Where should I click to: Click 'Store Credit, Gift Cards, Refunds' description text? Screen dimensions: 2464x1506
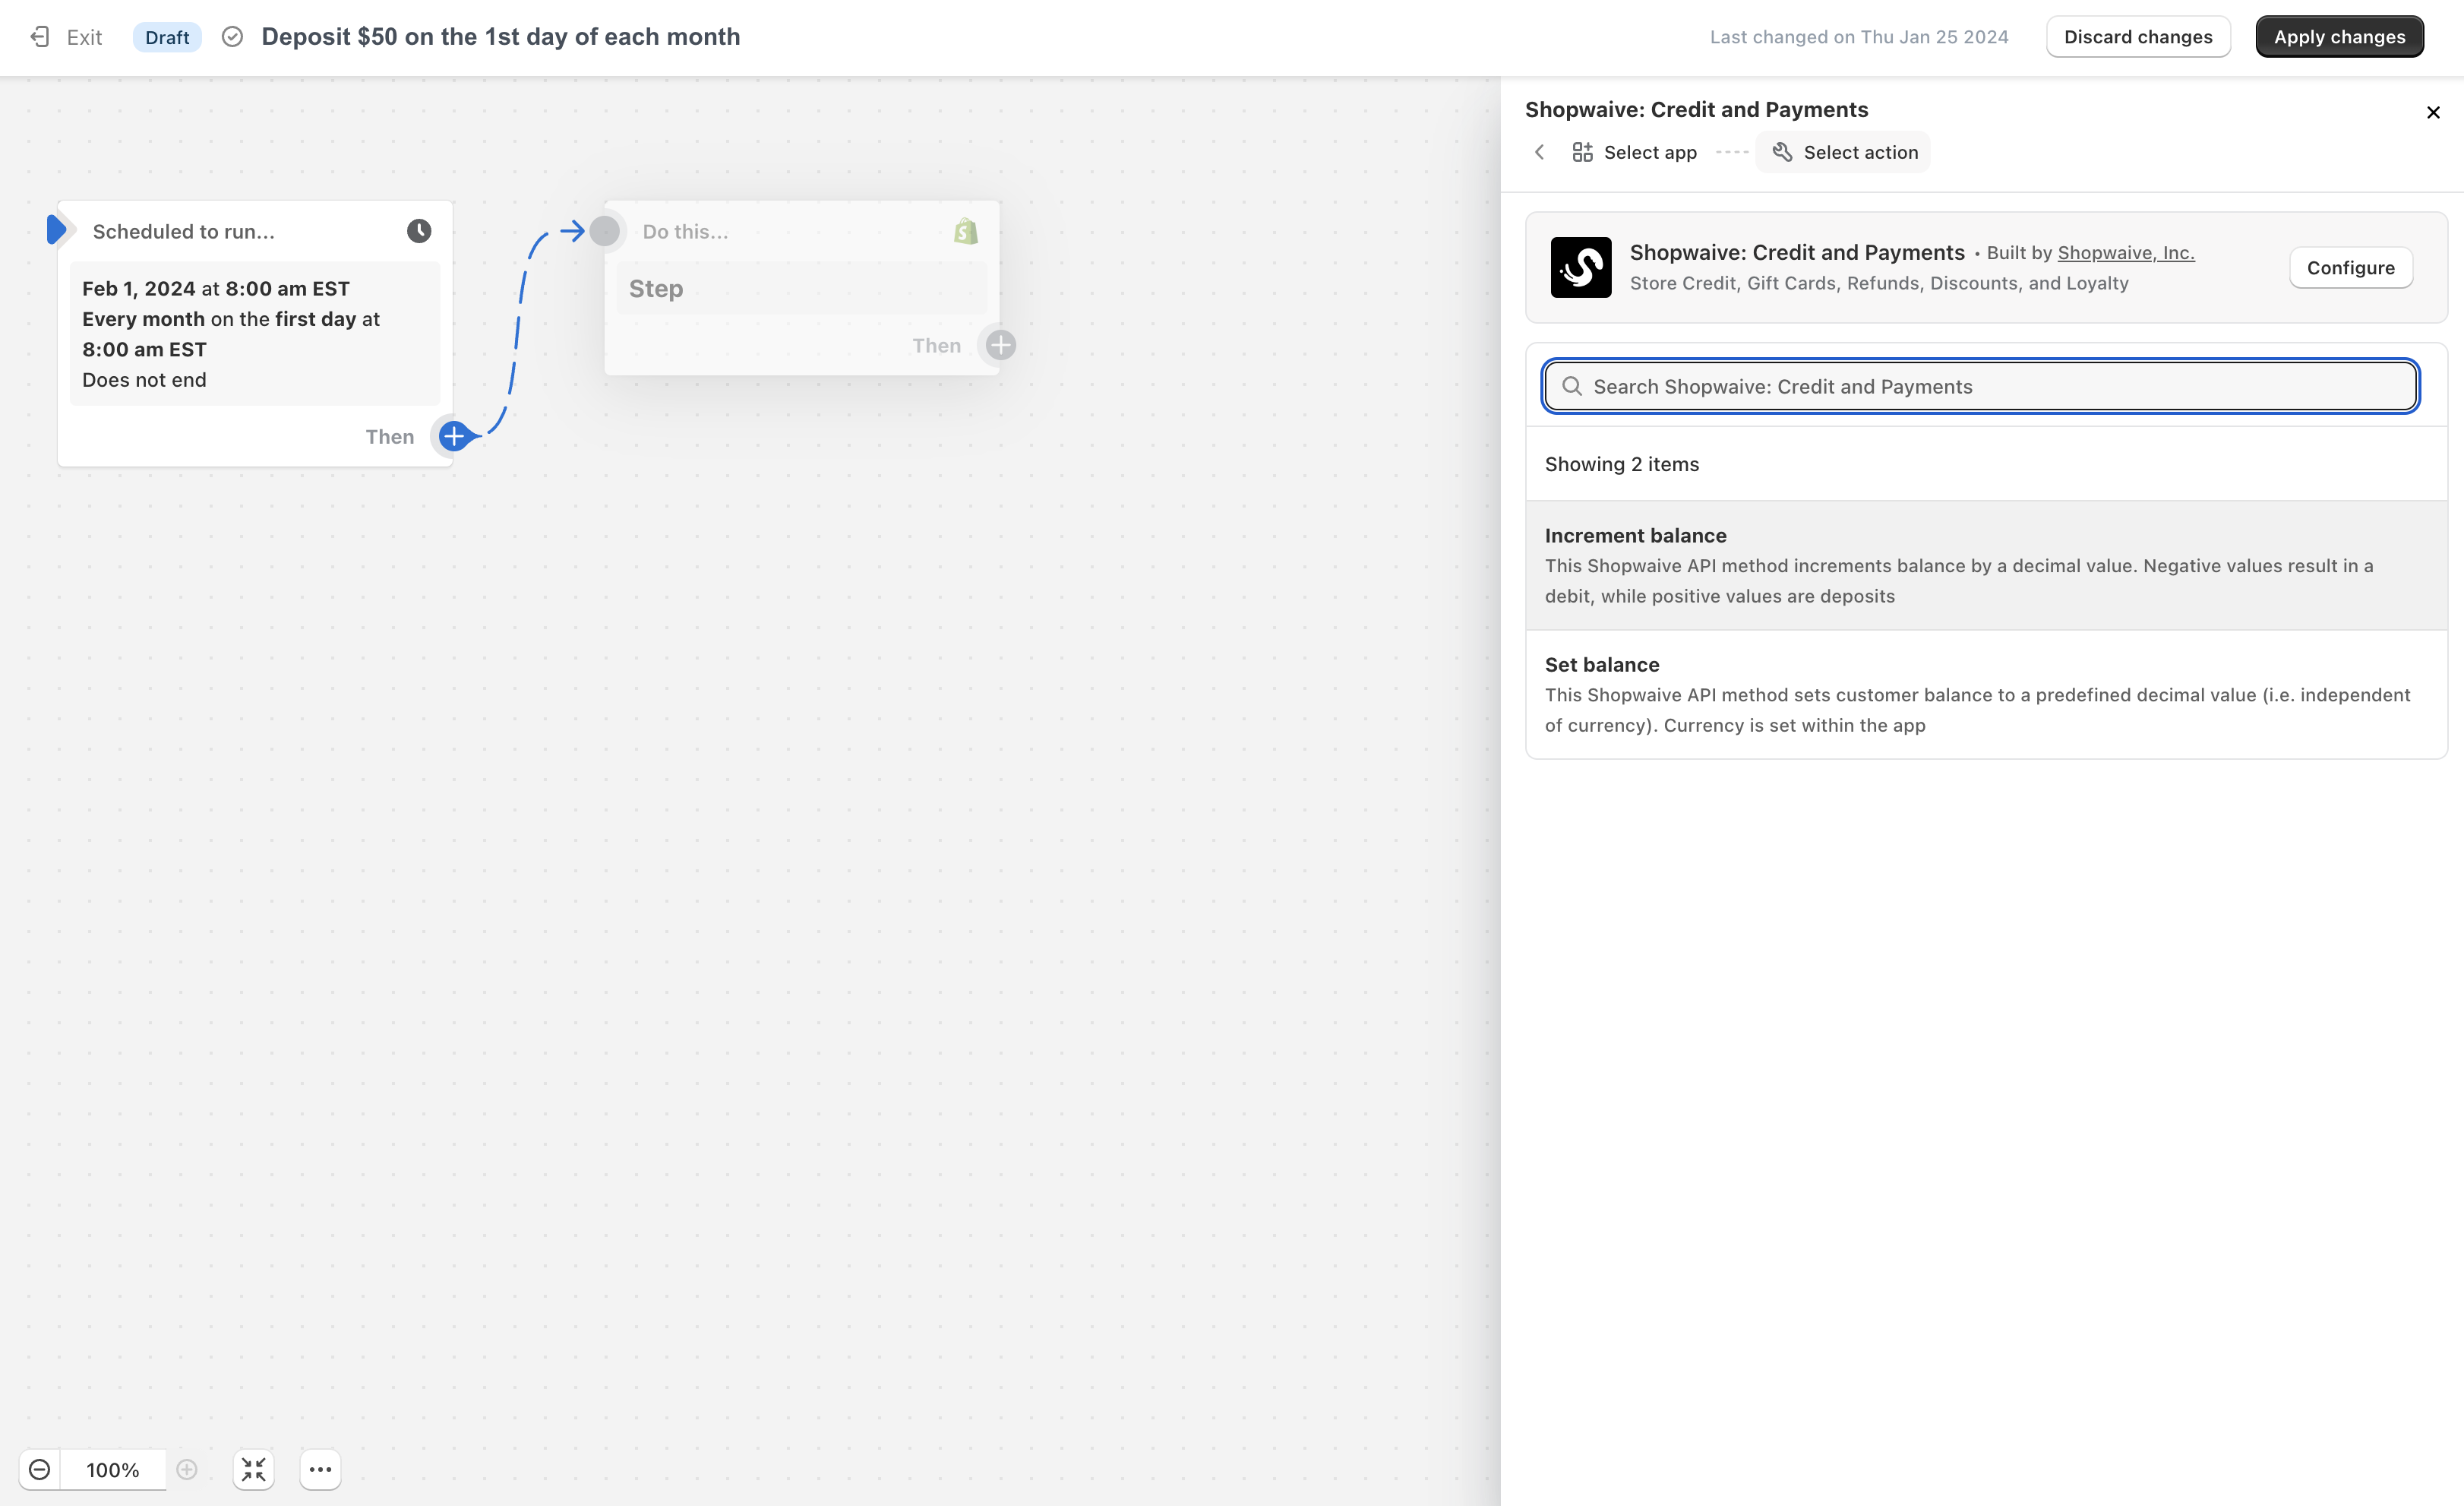[x=1879, y=283]
